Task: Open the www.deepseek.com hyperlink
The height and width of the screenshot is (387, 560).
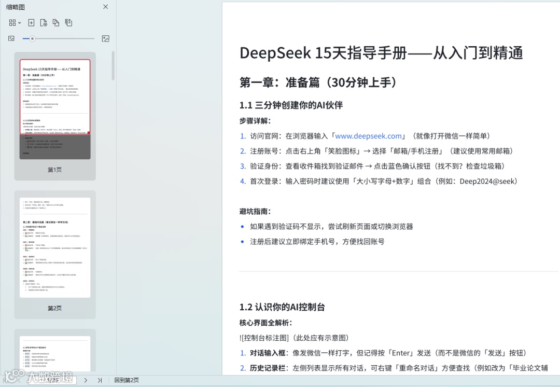Action: 368,136
